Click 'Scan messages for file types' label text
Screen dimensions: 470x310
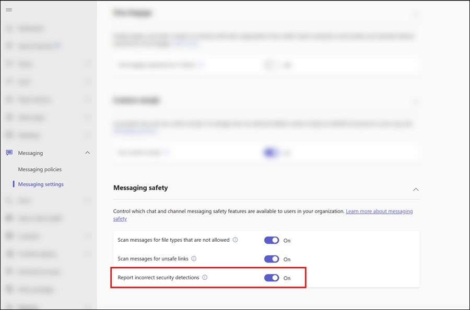point(173,240)
